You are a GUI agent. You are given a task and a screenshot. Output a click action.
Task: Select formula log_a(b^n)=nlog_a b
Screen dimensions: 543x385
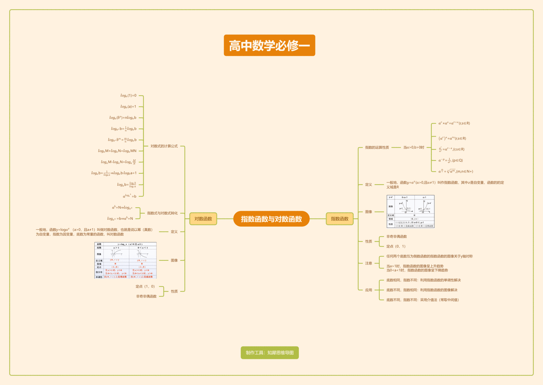click(x=123, y=118)
